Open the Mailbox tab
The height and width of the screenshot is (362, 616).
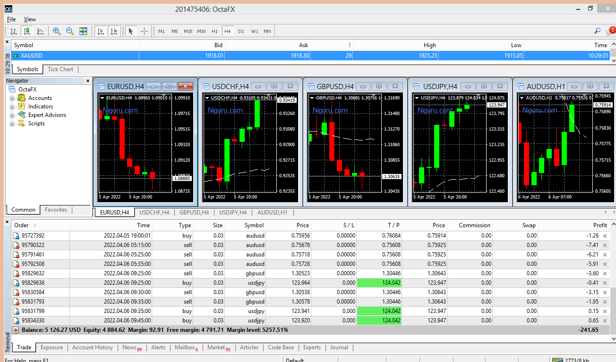click(x=187, y=347)
